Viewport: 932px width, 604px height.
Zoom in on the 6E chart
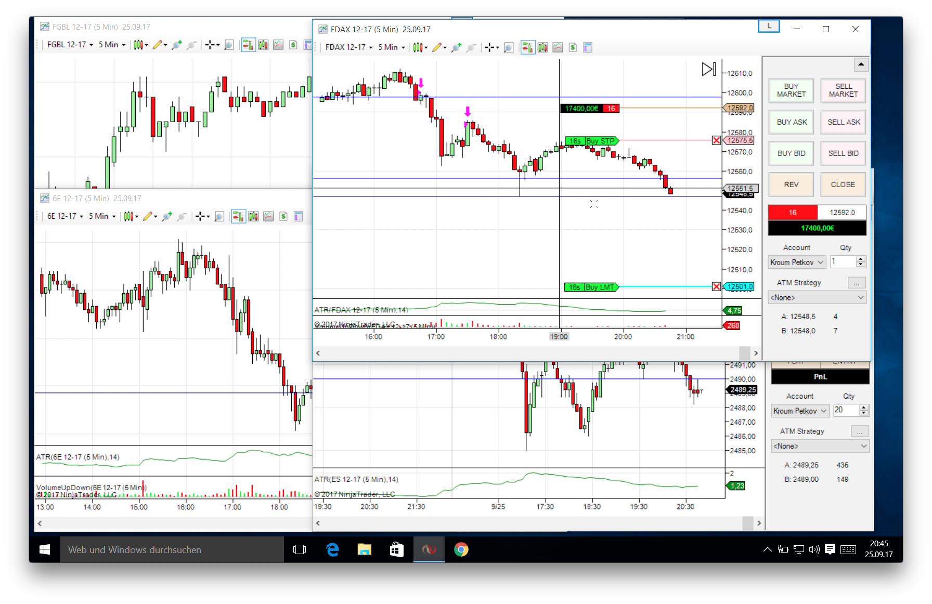pyautogui.click(x=167, y=216)
